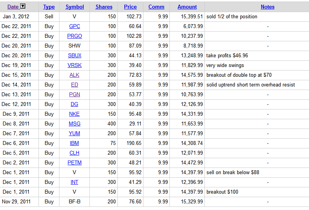This screenshot has width=309, height=210.
Task: Click the amount 6,073.99
Action: [x=193, y=26]
